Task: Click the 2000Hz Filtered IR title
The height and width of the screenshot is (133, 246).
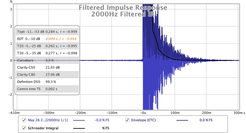Action: [123, 14]
